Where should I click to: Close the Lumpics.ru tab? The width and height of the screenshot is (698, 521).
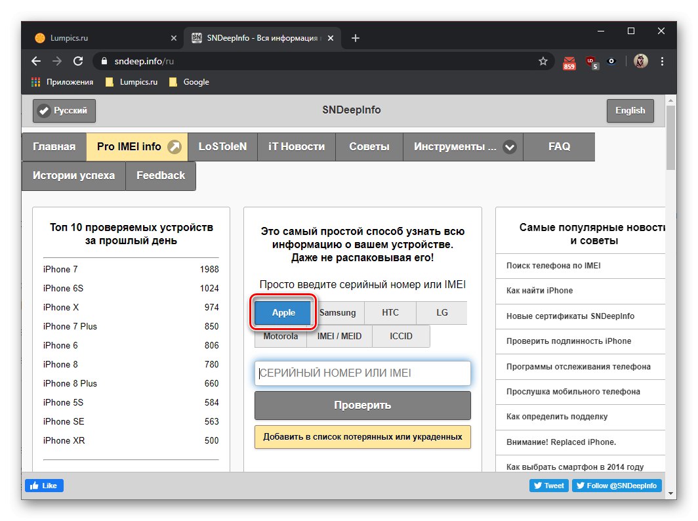pyautogui.click(x=174, y=38)
